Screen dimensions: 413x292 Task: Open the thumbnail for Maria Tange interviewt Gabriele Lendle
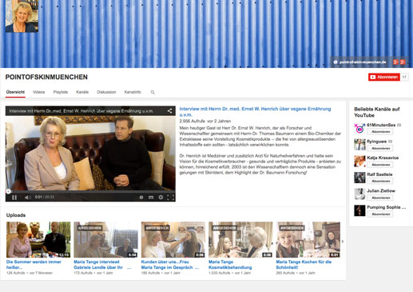tap(106, 239)
